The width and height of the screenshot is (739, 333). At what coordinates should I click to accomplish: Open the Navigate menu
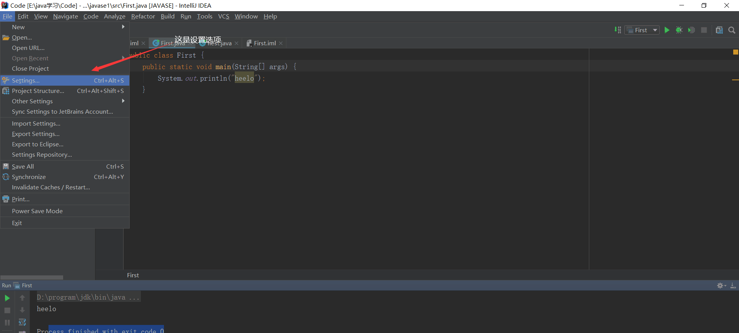pos(65,17)
